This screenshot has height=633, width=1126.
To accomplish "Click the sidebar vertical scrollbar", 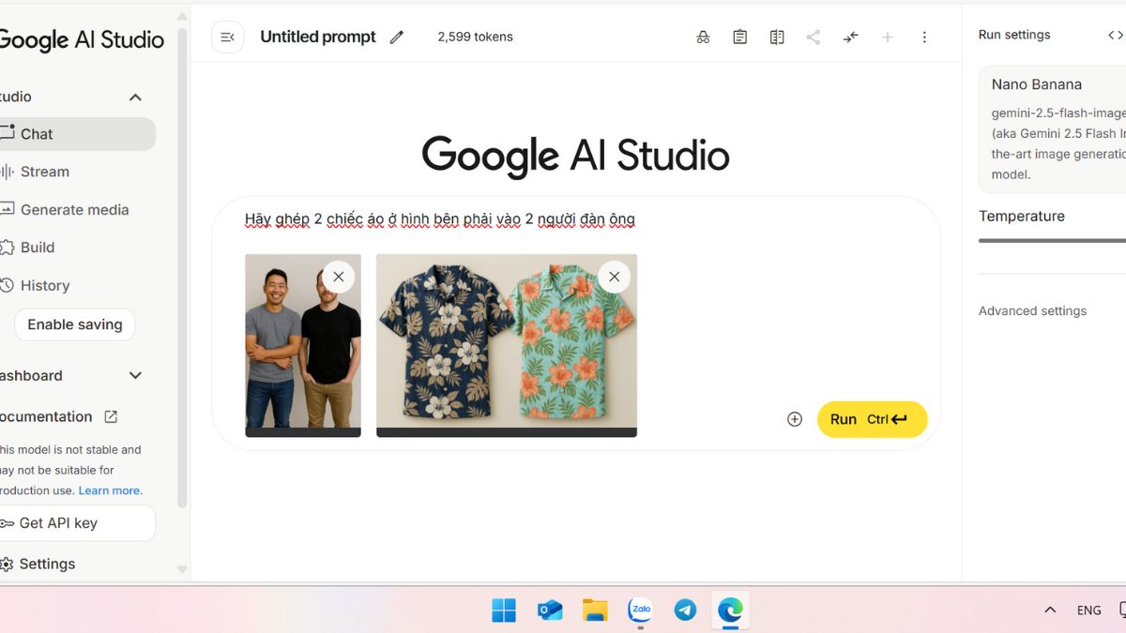I will tap(182, 267).
